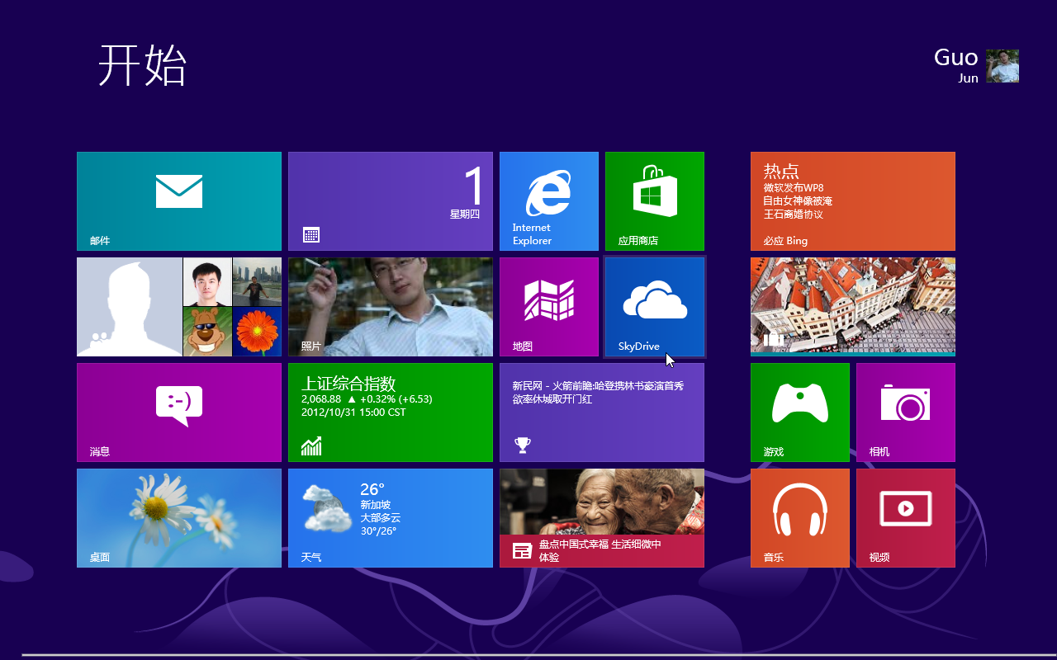
Task: Click the horizontal scrollbar at screen bottom
Action: (x=528, y=655)
